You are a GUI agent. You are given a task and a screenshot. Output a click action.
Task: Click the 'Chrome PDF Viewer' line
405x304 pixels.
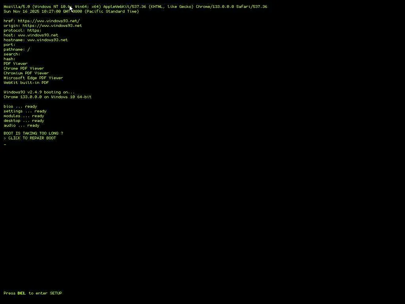24,68
